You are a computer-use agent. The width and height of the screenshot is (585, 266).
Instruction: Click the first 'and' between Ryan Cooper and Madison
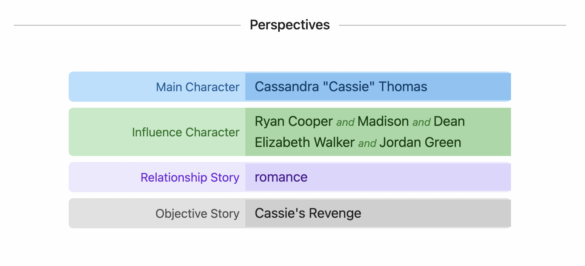(x=345, y=122)
